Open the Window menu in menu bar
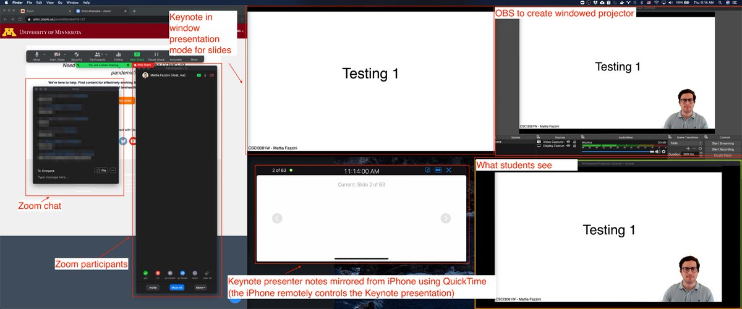This screenshot has width=742, height=309. (x=72, y=2)
